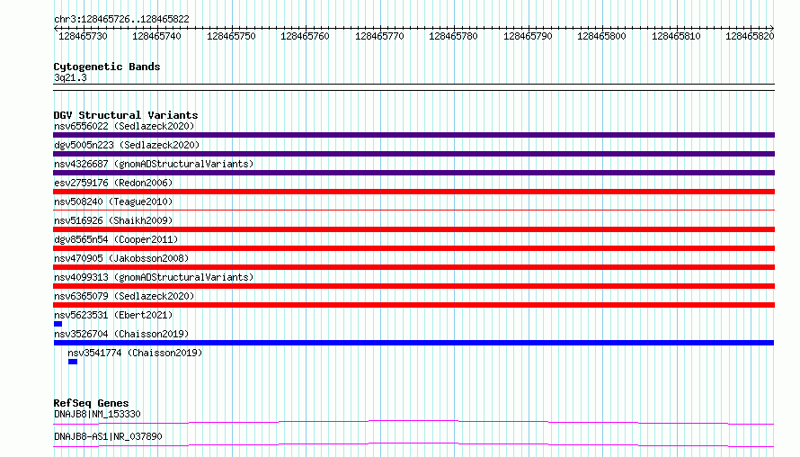
Task: Click purple bar under nsv4326687
Action: click(413, 173)
